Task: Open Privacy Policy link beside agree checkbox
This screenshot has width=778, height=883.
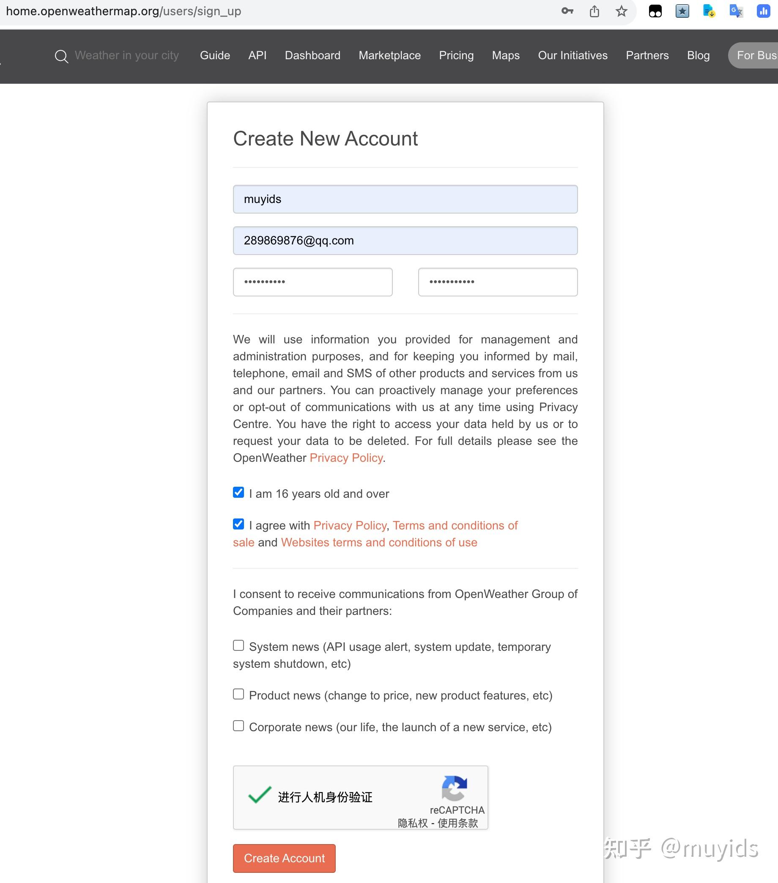Action: [350, 525]
